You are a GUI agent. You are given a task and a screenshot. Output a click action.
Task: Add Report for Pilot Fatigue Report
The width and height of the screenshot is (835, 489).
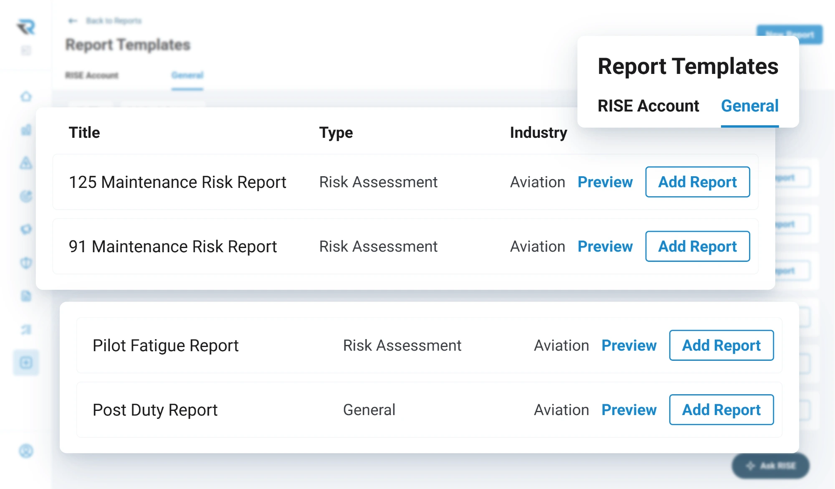721,345
